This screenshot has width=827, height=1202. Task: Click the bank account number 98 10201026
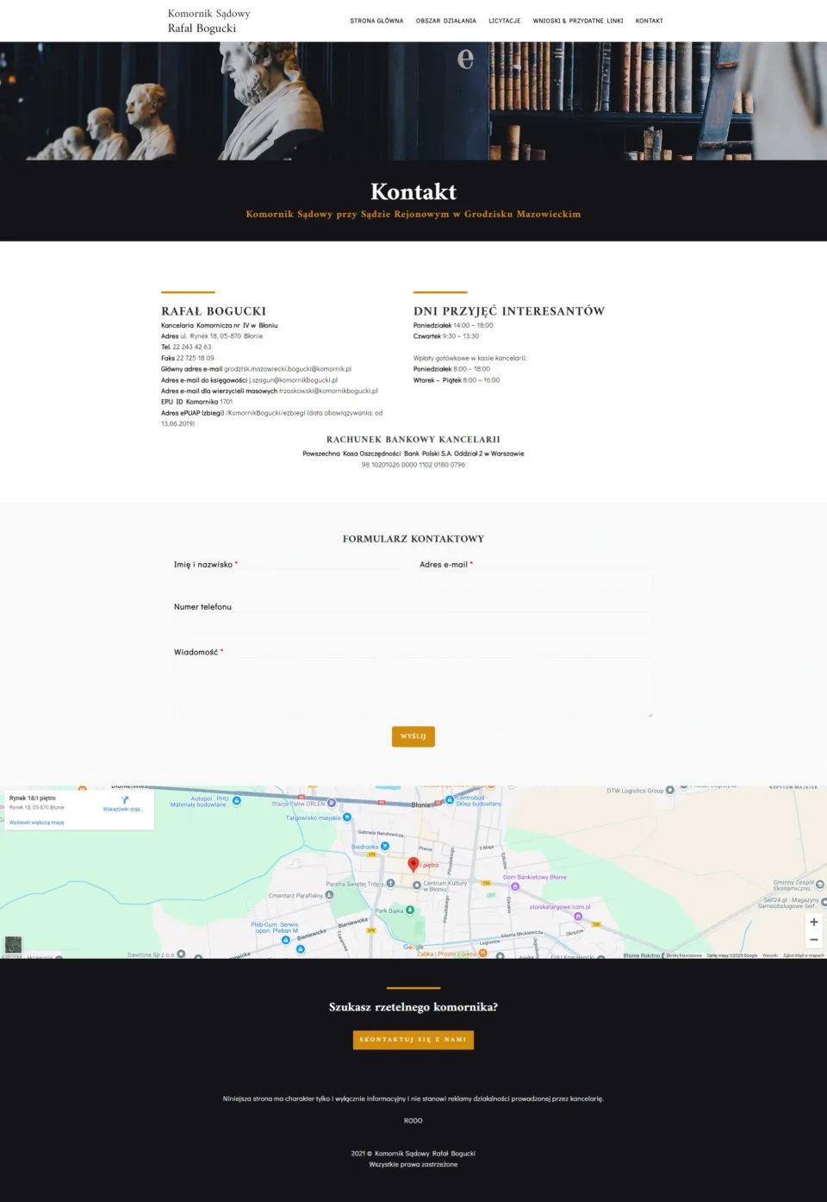click(x=413, y=465)
